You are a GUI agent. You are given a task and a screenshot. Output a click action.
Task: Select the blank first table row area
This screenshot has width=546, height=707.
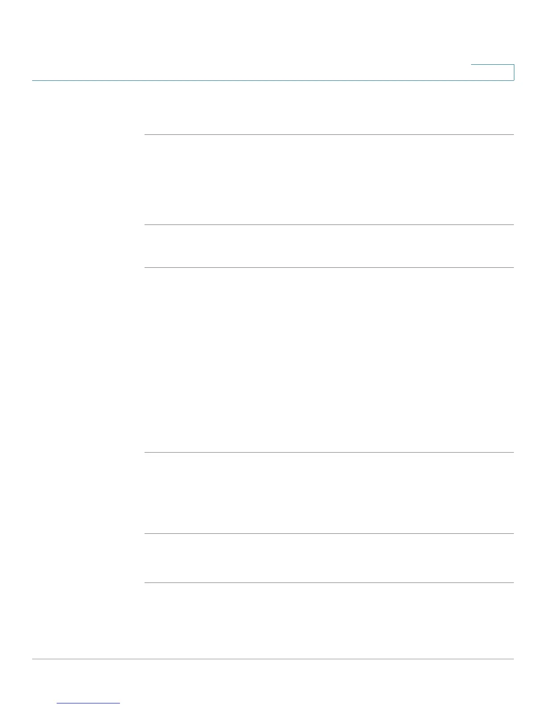click(x=329, y=179)
